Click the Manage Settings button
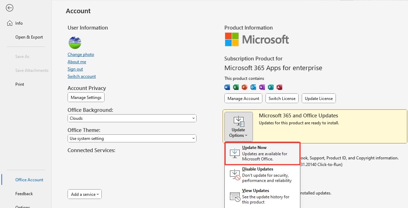 86,98
